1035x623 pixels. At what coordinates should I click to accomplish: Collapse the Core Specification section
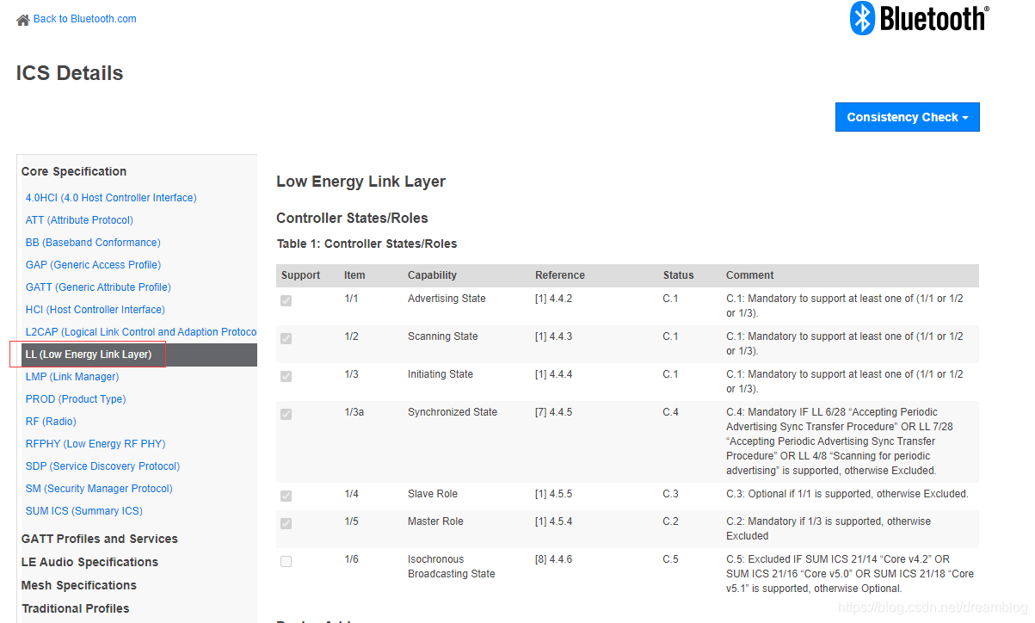tap(74, 171)
